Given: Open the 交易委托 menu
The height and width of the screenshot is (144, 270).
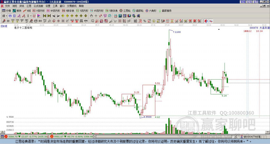Looking at the screenshot, I should coord(72,6).
